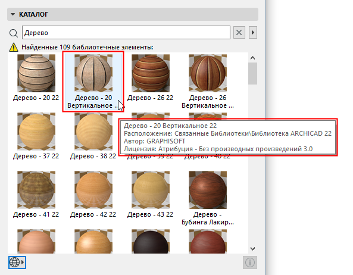Screen dimensions: 353x275
Task: Click the Дерево - 20 22 label
Action: pyautogui.click(x=36, y=98)
